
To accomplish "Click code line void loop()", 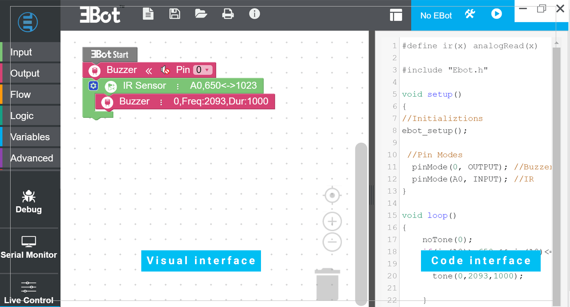I will click(430, 215).
